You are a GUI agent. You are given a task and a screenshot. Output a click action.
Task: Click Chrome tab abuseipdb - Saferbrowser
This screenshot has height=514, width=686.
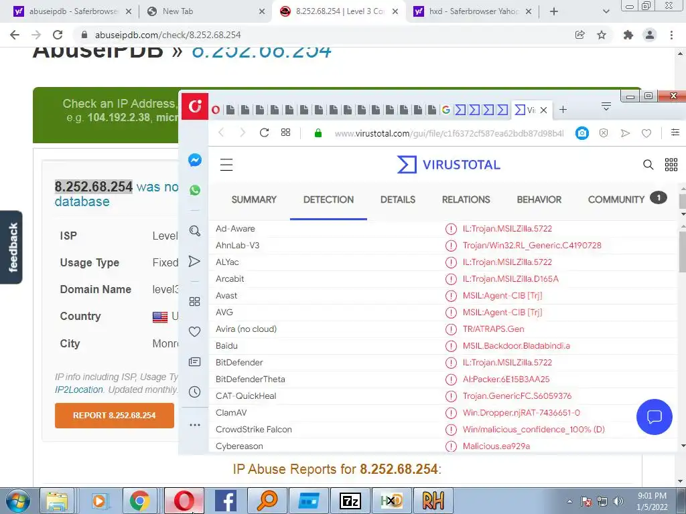point(73,11)
